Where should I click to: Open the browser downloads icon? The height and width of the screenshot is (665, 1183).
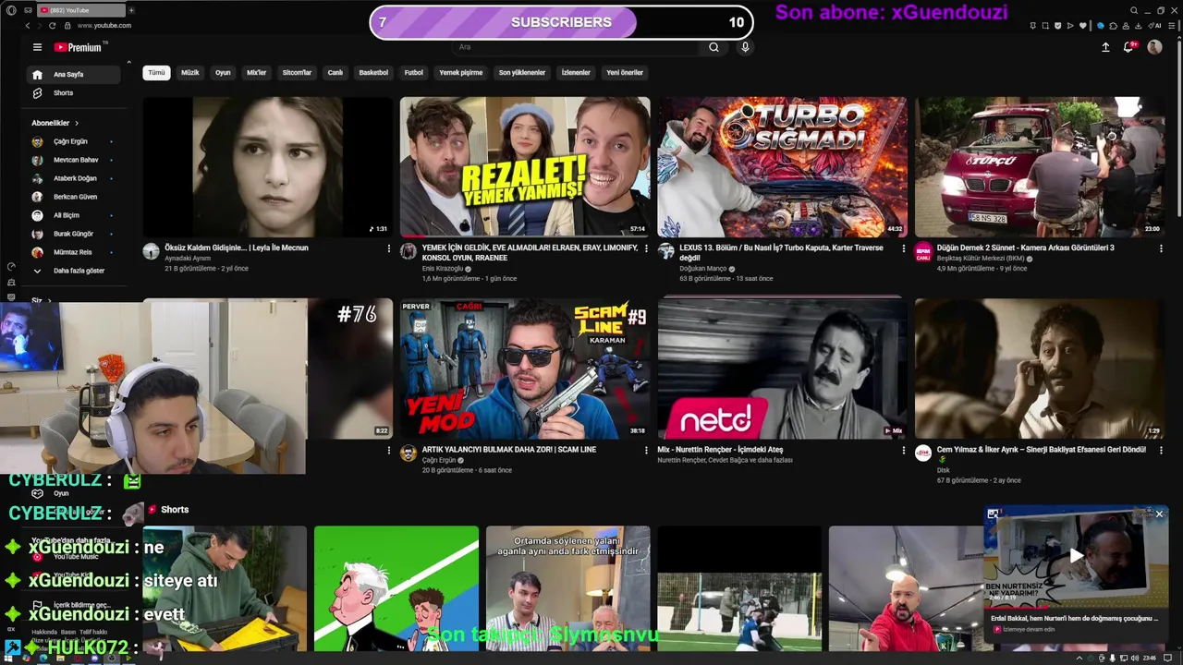(x=1139, y=25)
